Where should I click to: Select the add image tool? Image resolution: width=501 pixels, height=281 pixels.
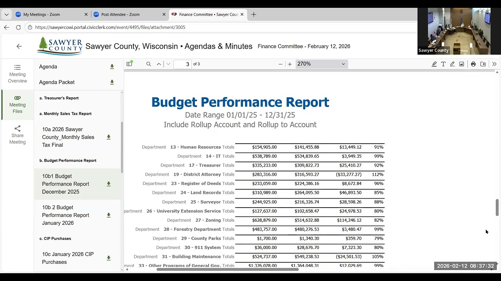tap(462, 64)
